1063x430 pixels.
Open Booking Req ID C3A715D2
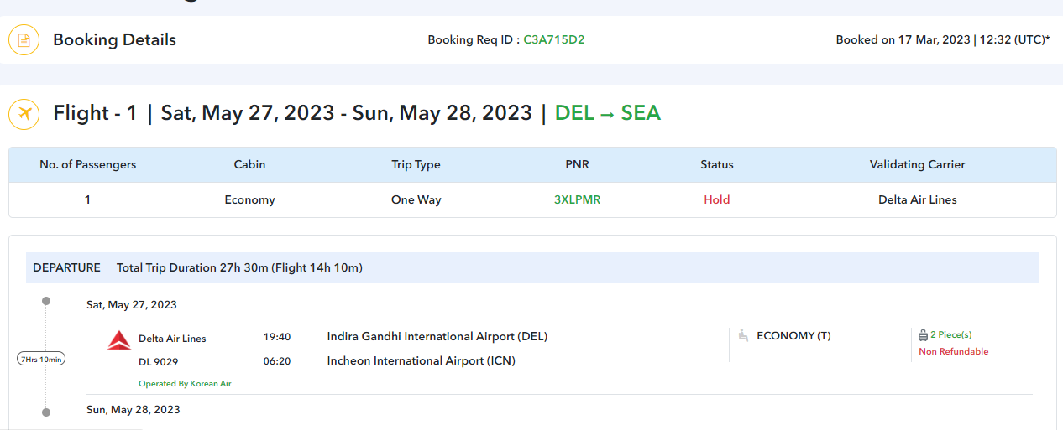(x=553, y=39)
